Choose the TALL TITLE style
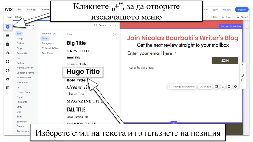Screen dimensions: 253x142 click(x=76, y=110)
